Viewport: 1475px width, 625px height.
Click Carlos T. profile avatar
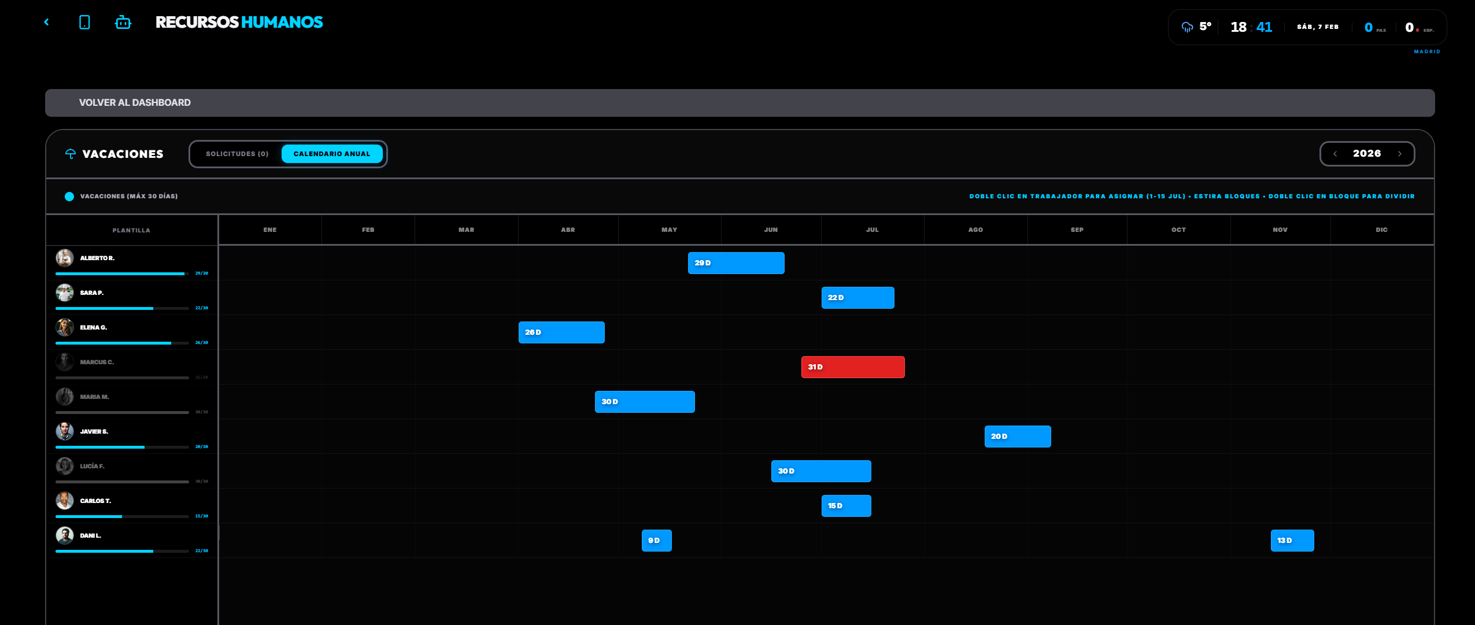(65, 501)
